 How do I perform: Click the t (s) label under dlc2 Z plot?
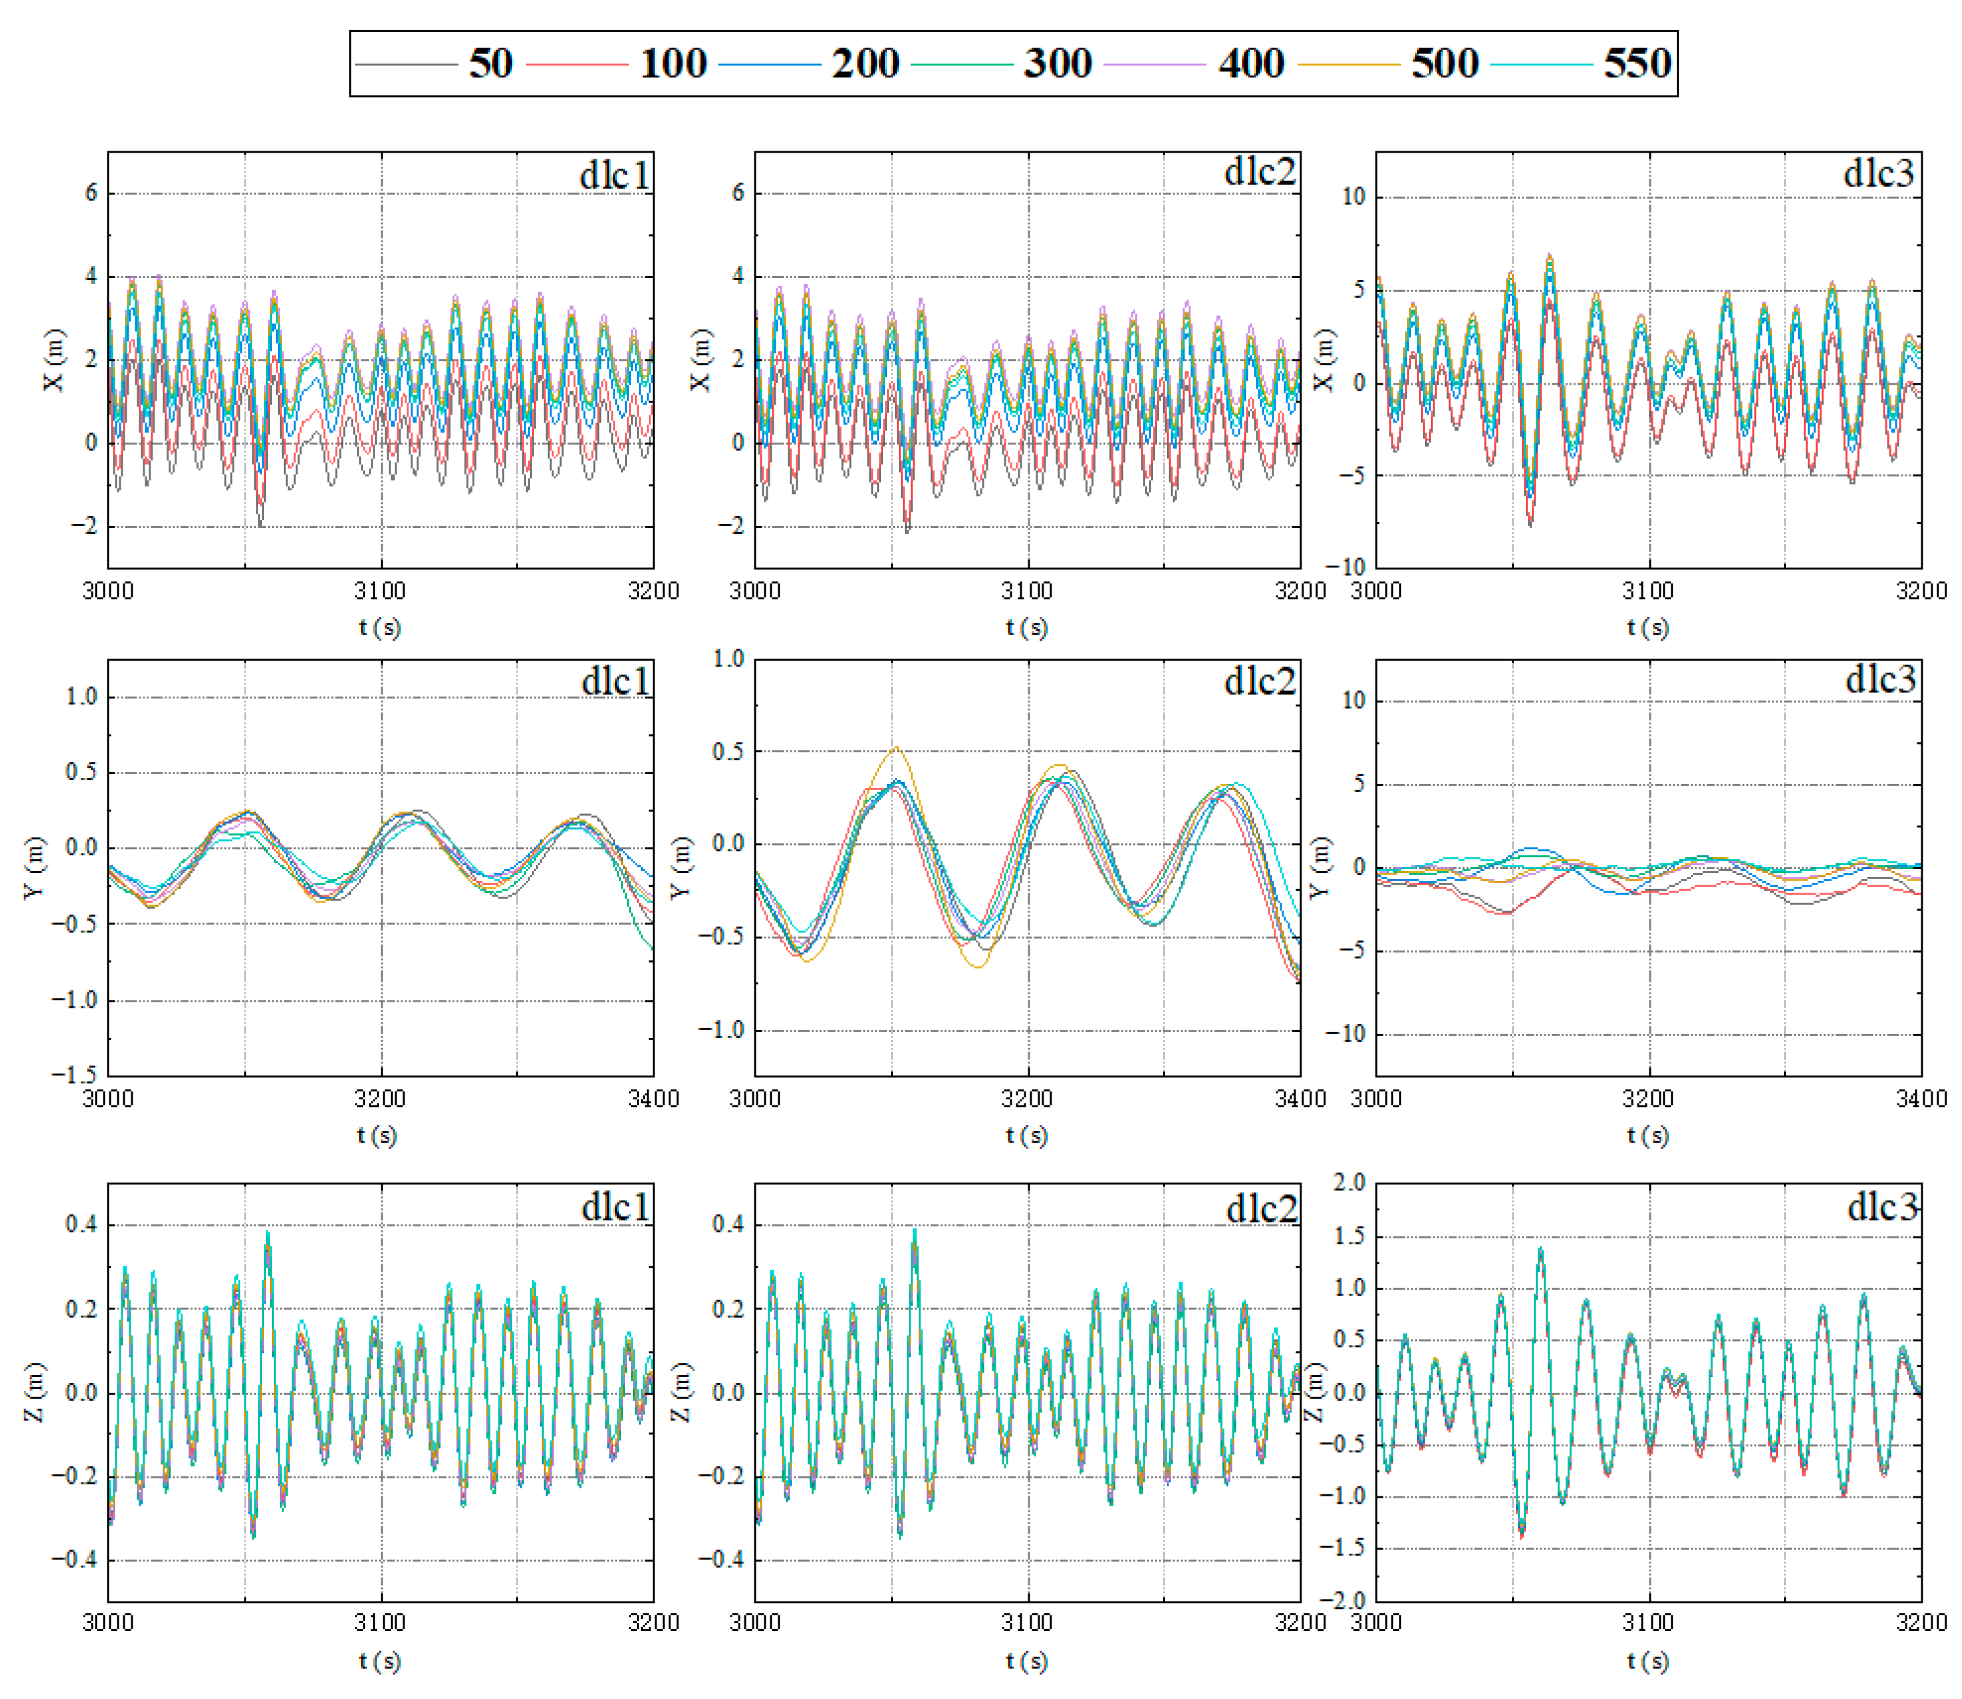1026,1661
